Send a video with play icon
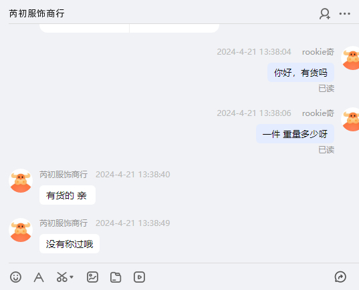This screenshot has width=359, height=290. pos(139,277)
